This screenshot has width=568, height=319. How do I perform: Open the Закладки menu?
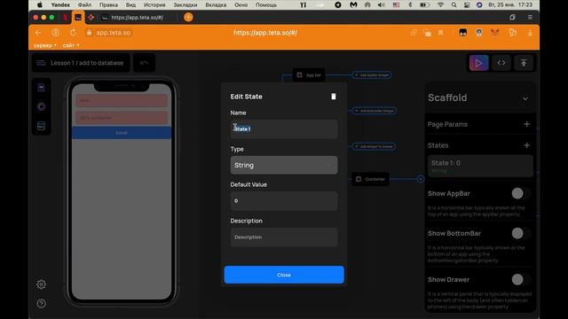[x=185, y=4]
